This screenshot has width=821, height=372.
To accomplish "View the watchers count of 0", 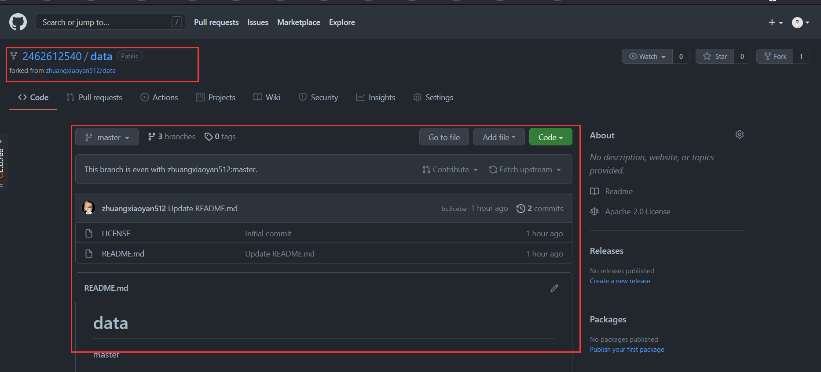I will pos(681,56).
